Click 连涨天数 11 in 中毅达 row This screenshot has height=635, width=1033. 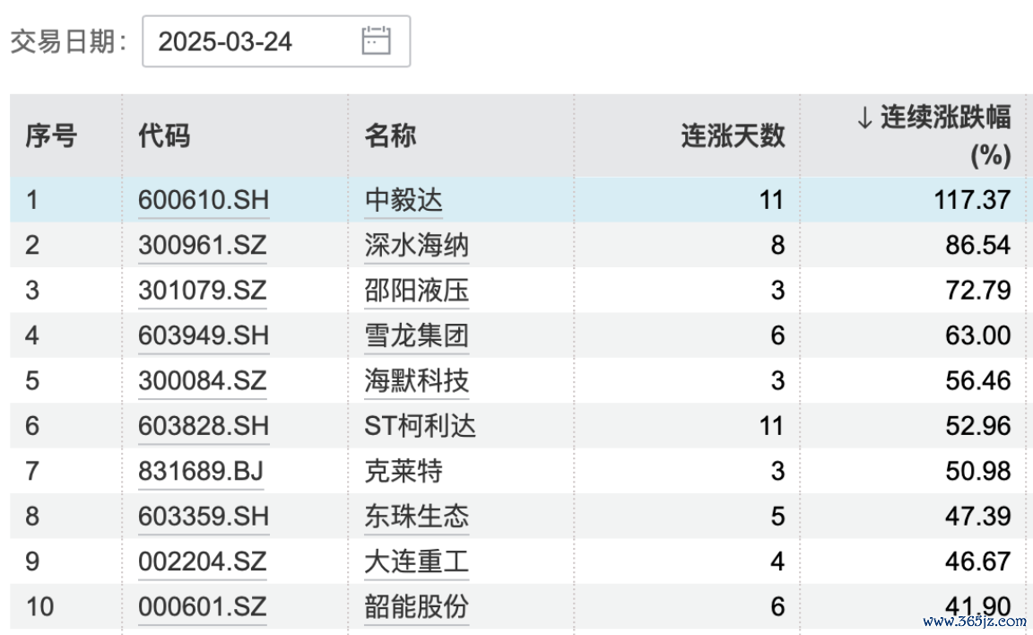click(x=771, y=200)
